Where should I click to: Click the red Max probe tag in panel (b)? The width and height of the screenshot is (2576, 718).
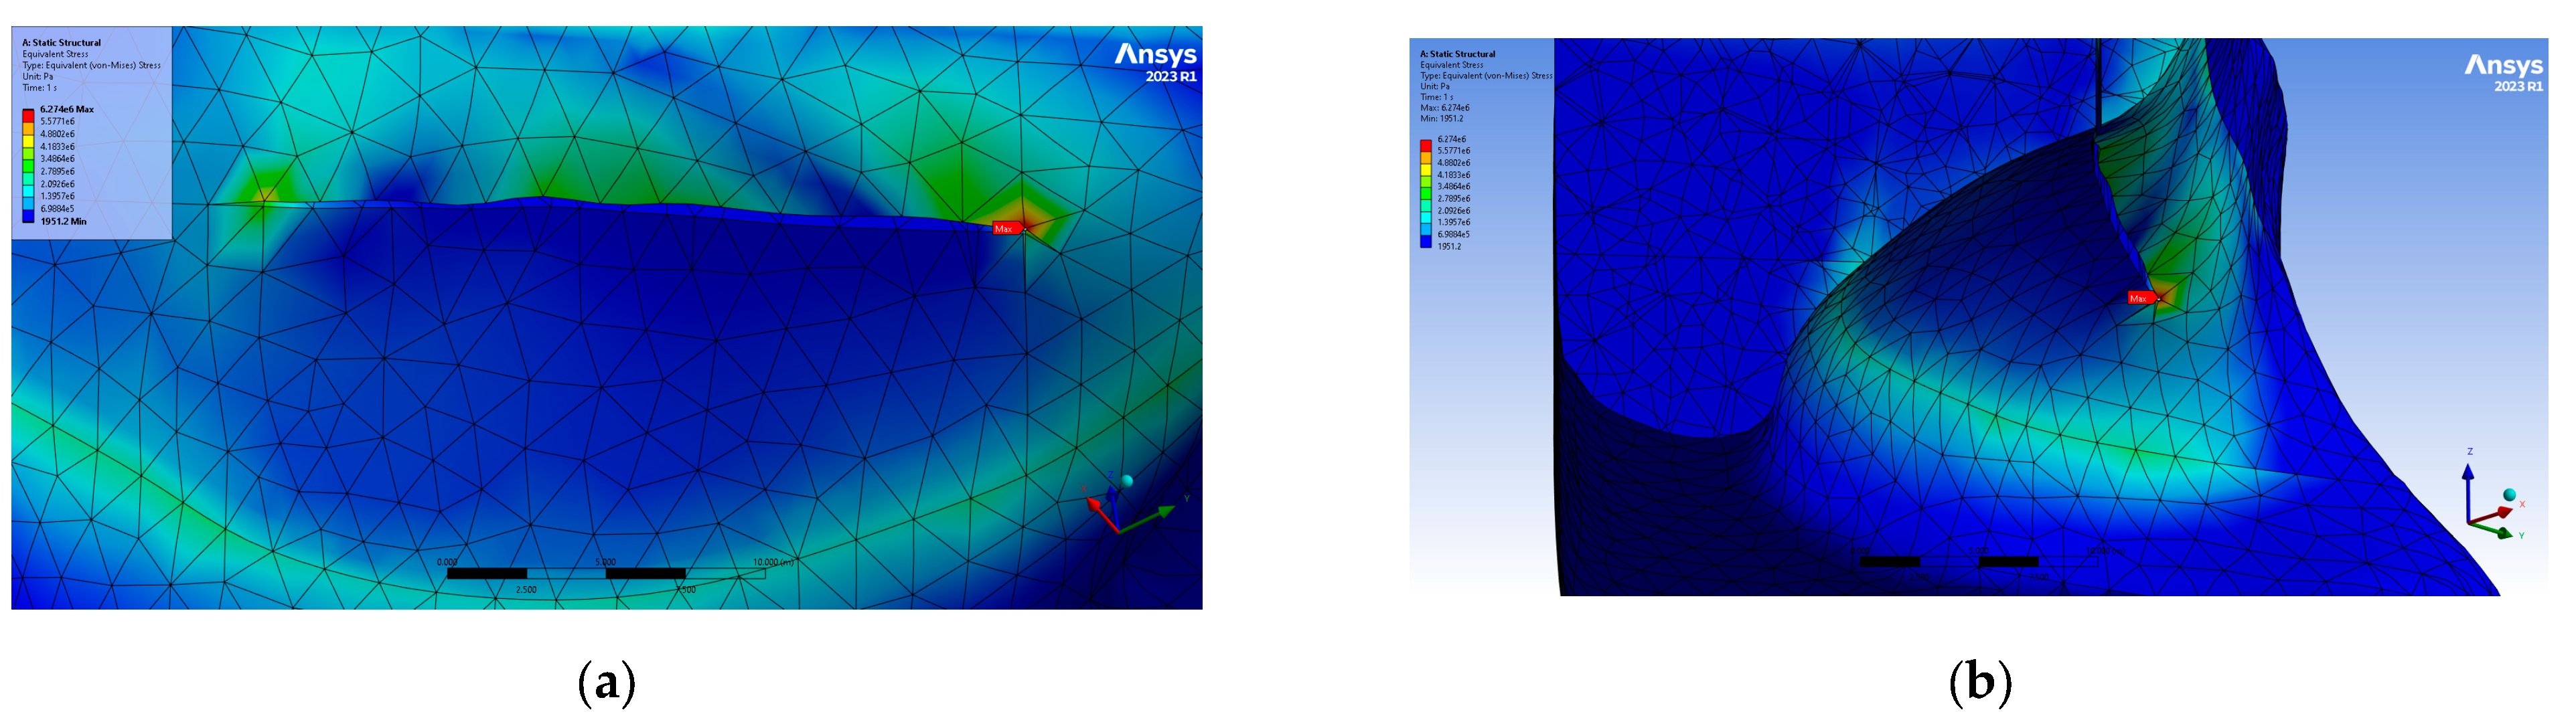coord(2139,298)
